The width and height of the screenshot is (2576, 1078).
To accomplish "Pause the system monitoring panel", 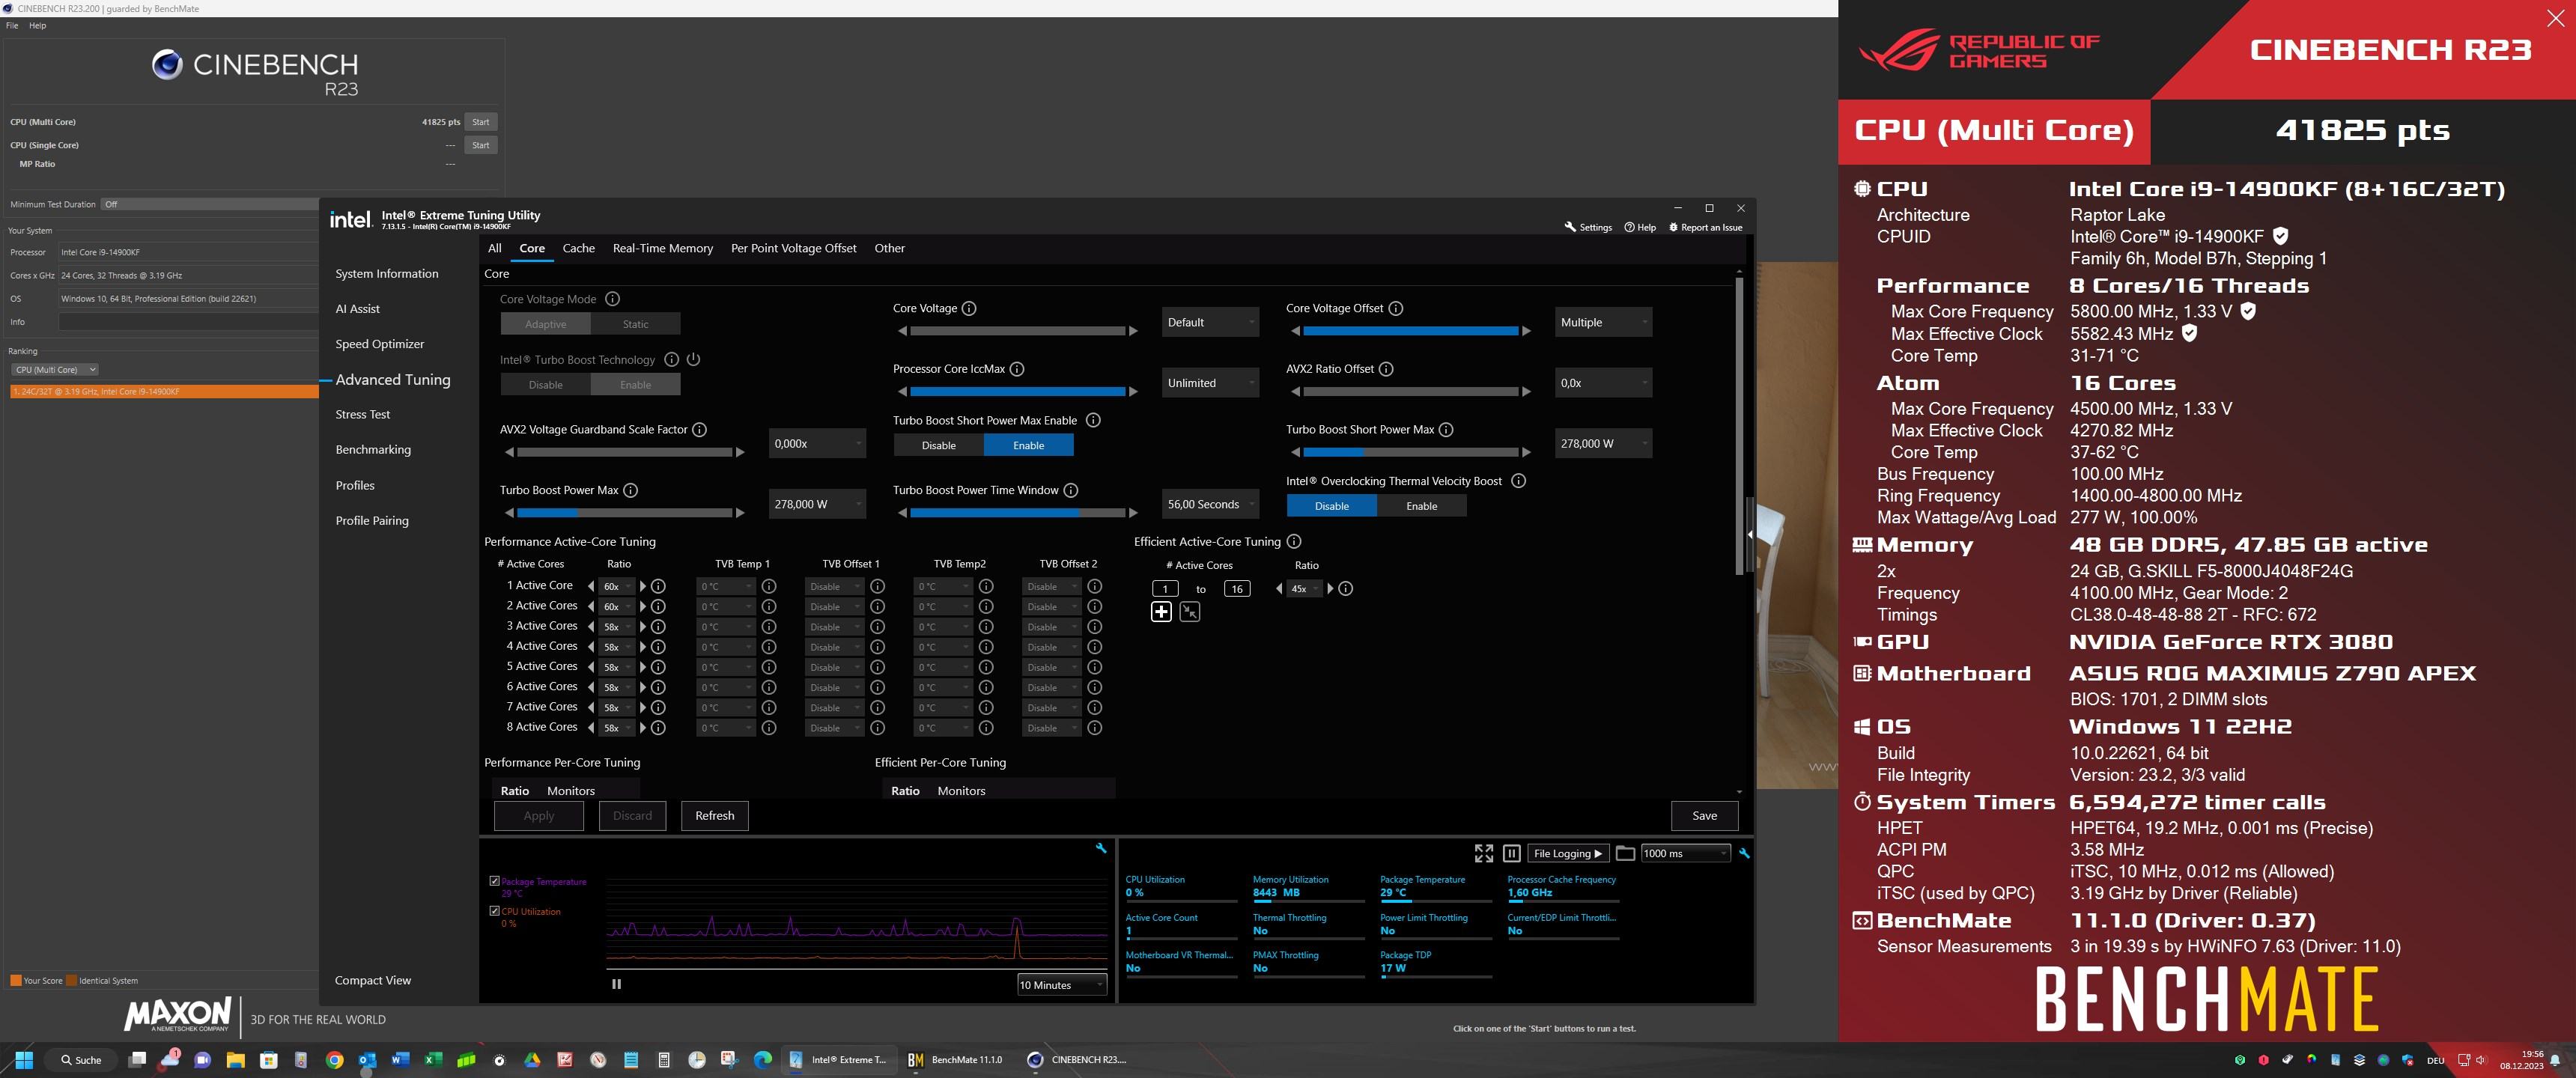I will 1511,853.
